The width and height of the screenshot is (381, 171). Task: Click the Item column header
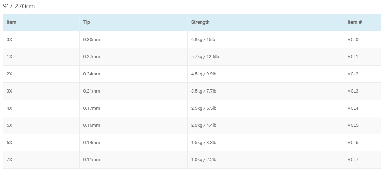pyautogui.click(x=41, y=22)
